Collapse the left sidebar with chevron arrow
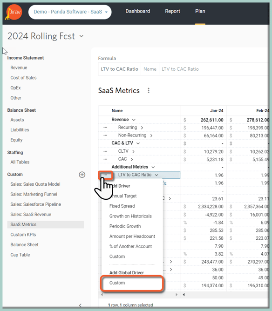 pos(80,305)
